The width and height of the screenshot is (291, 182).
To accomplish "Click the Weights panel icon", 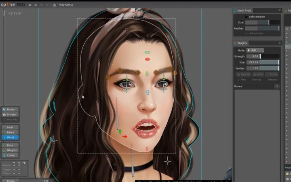I will tap(235, 43).
